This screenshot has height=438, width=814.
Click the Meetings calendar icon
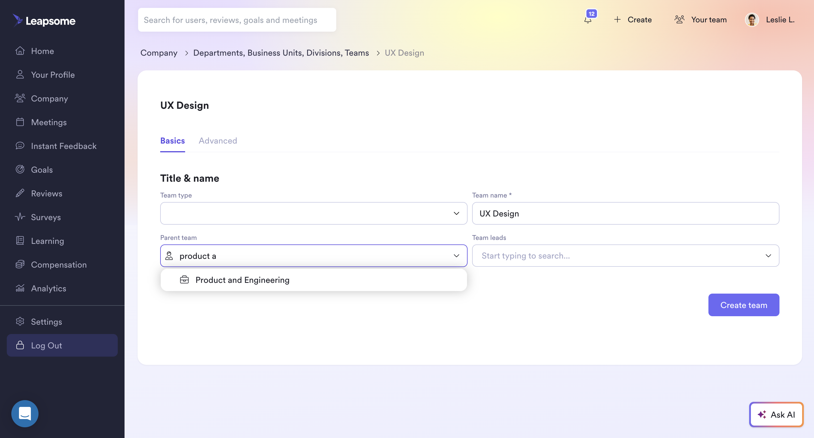point(20,122)
